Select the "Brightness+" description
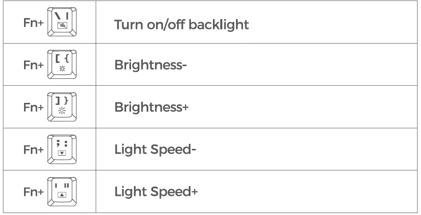 point(151,107)
